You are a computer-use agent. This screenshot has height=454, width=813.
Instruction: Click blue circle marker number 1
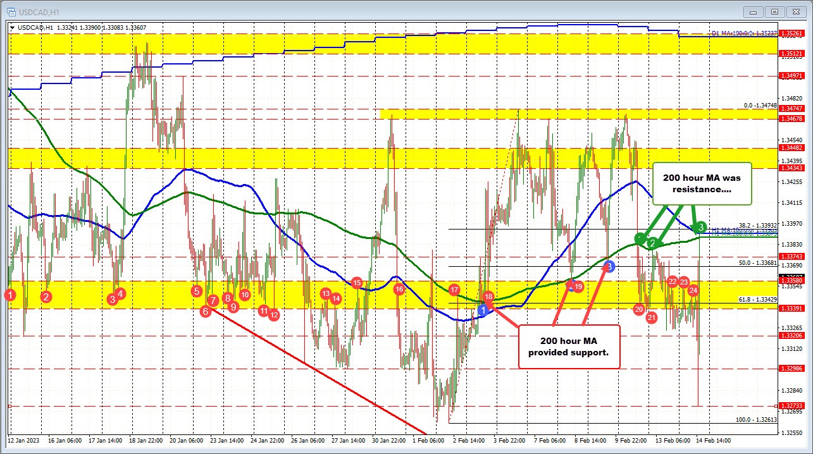point(483,310)
